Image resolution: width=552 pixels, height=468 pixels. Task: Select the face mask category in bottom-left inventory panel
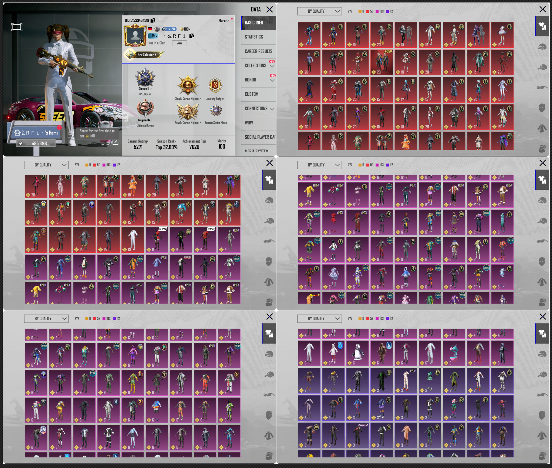coord(269,415)
